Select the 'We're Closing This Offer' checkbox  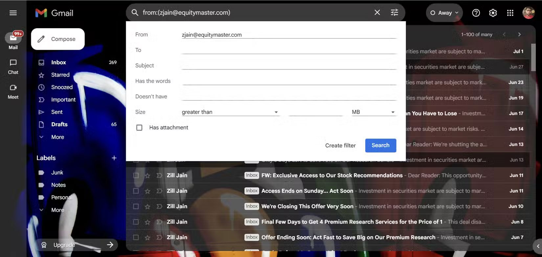pos(136,207)
